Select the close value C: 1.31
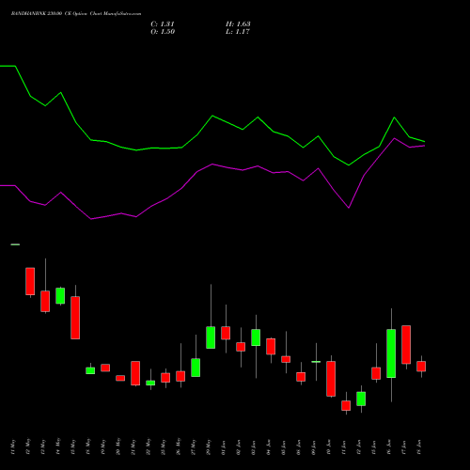This screenshot has width=470, height=470. point(163,24)
